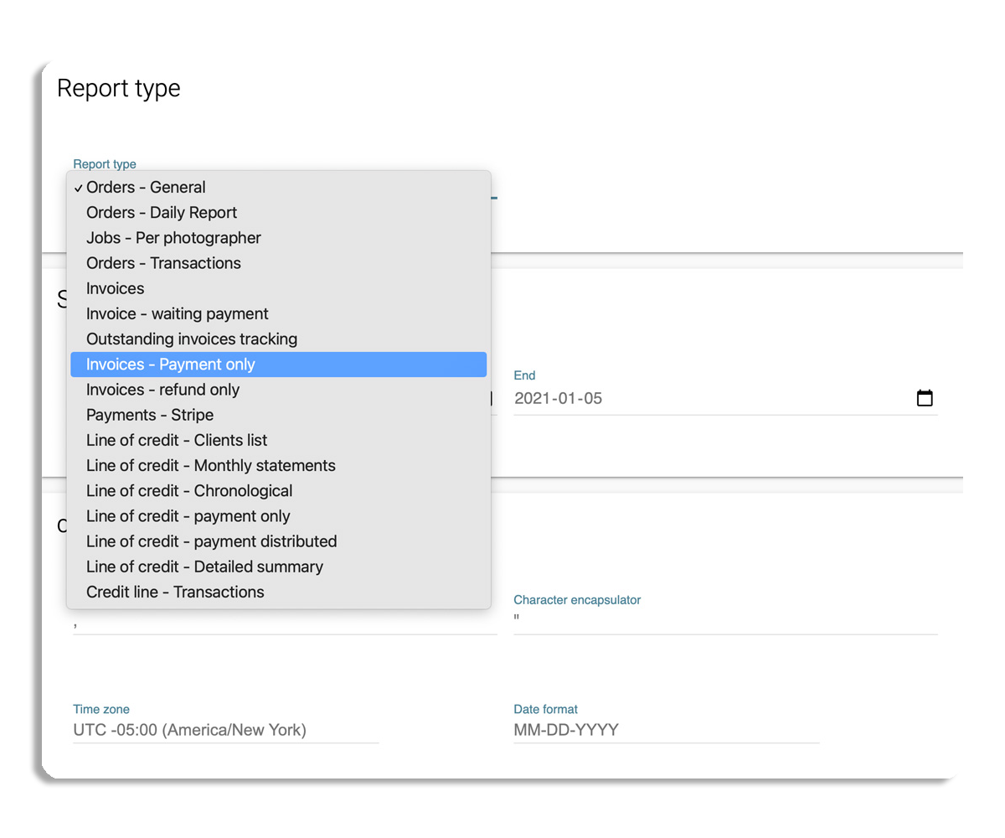Choose "Orders - Daily Report" option
The height and width of the screenshot is (838, 1005).
click(162, 213)
